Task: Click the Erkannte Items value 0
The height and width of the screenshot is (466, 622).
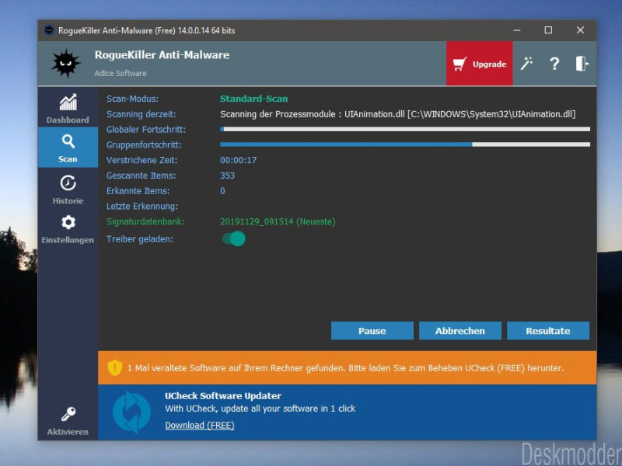Action: [x=222, y=191]
